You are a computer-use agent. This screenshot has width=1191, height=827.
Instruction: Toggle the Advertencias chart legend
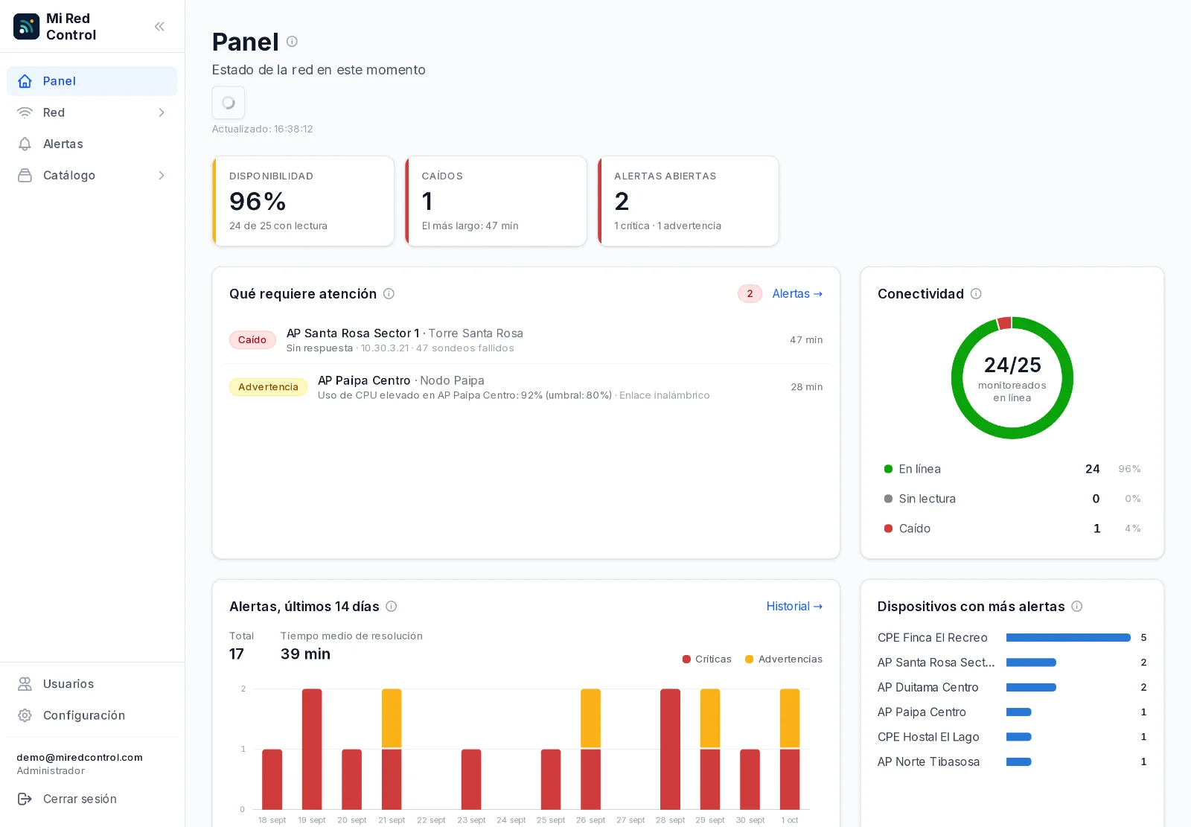pos(784,660)
